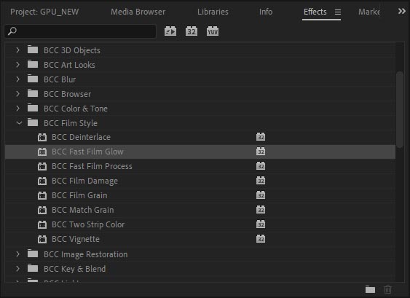Click the 32-bit badge beside BCC Deinterlace

[x=261, y=136]
